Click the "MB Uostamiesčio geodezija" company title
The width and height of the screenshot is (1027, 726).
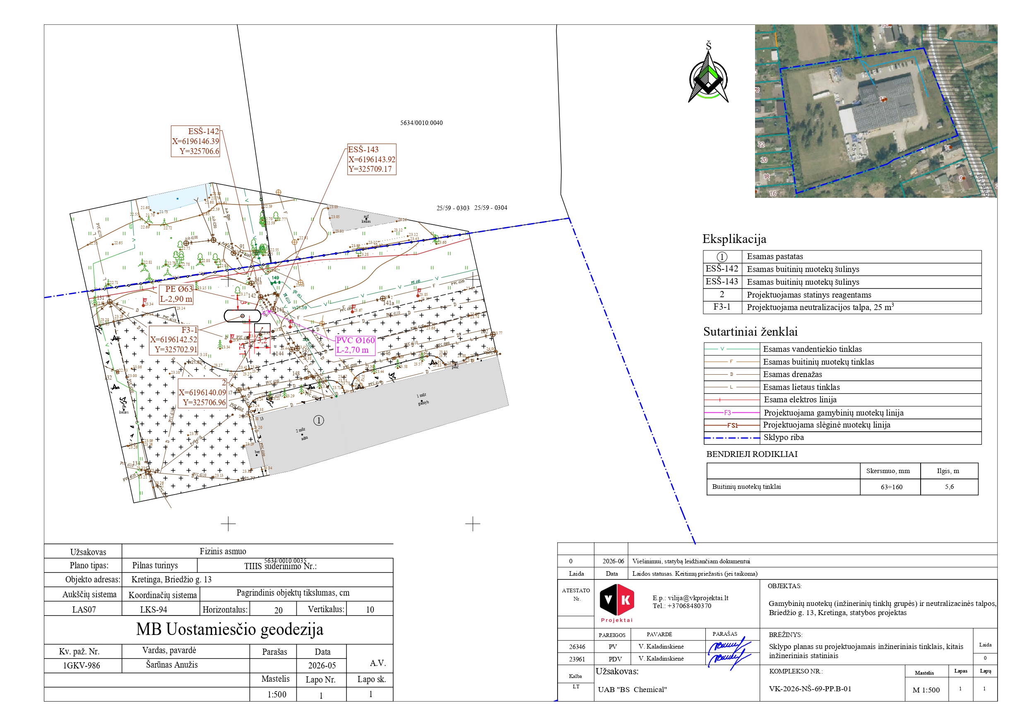click(230, 630)
